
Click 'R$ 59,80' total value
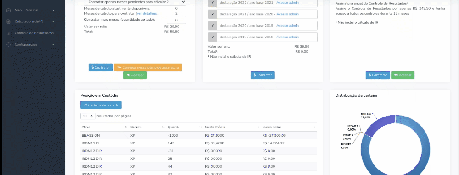[x=172, y=32]
